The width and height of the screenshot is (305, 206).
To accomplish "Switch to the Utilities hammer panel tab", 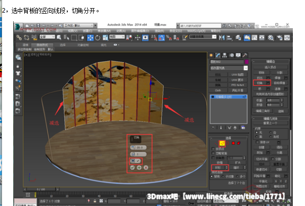I will pyautogui.click(x=245, y=56).
